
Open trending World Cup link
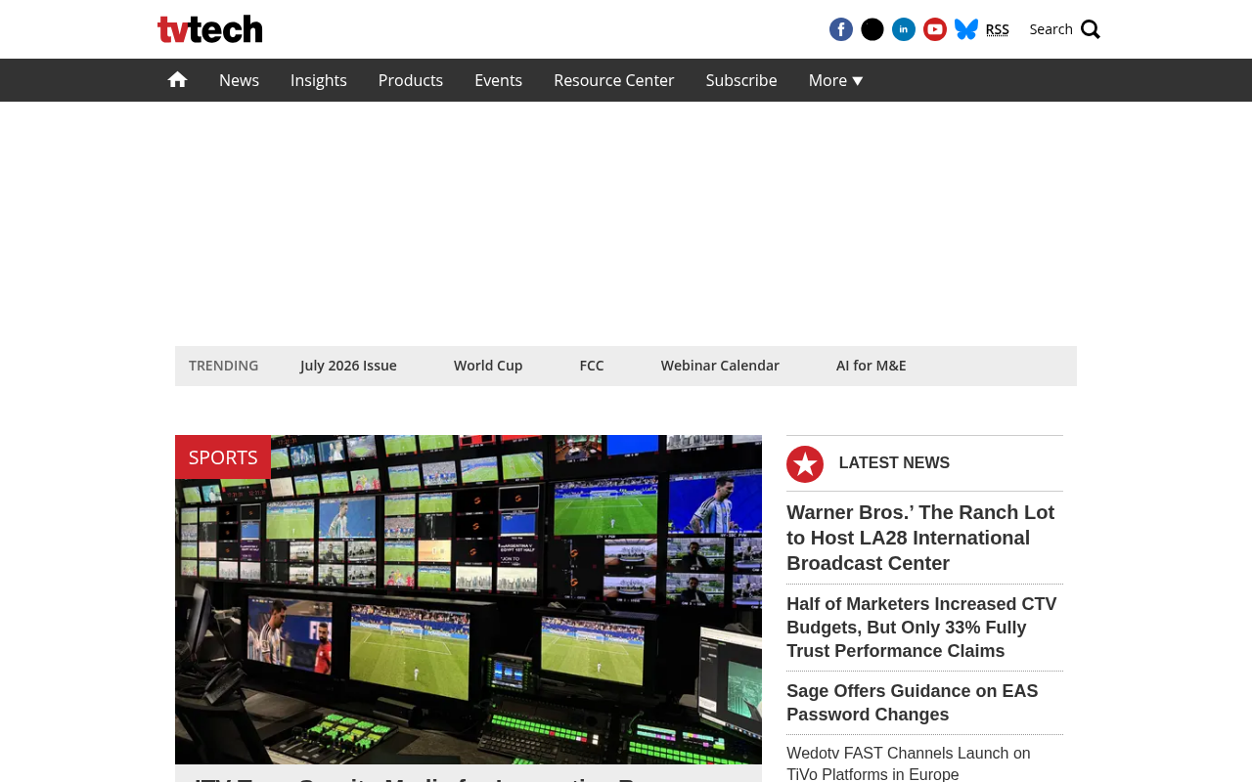tap(488, 366)
